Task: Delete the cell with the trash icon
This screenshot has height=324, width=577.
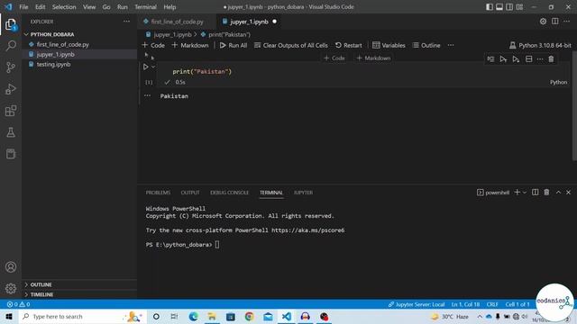Action: 551,59
